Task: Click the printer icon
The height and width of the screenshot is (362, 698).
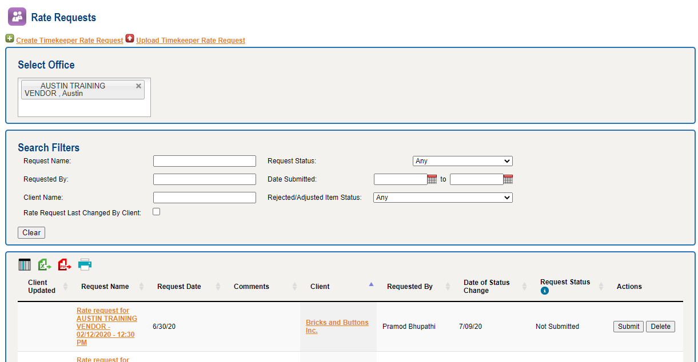Action: pos(85,264)
